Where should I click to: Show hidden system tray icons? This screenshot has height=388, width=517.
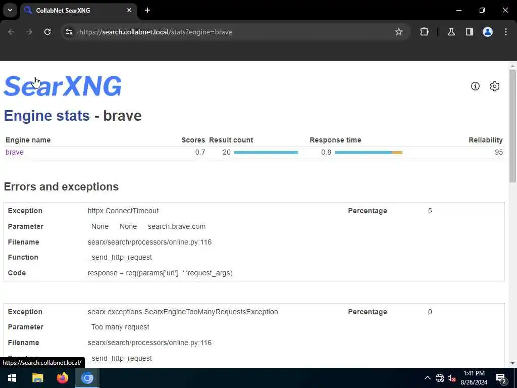point(427,378)
